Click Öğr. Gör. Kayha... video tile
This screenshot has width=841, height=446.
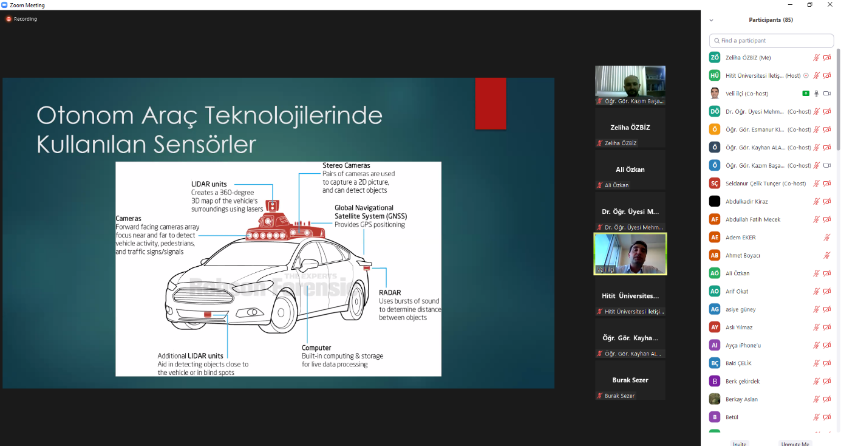630,338
